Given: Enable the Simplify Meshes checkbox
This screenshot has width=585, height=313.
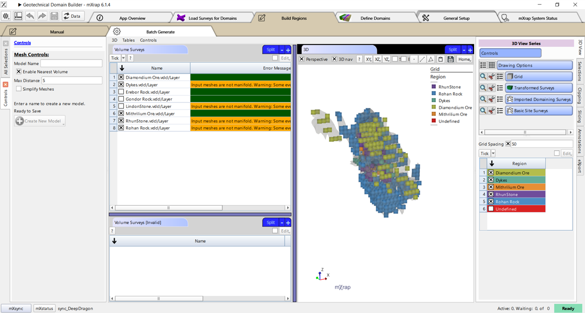Looking at the screenshot, I should tap(19, 89).
